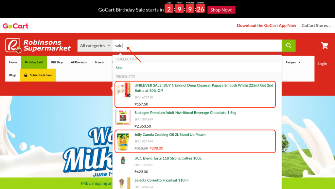This screenshot has height=189, width=335.
Task: Click the SKU: 168831 text
Action: coord(144,165)
